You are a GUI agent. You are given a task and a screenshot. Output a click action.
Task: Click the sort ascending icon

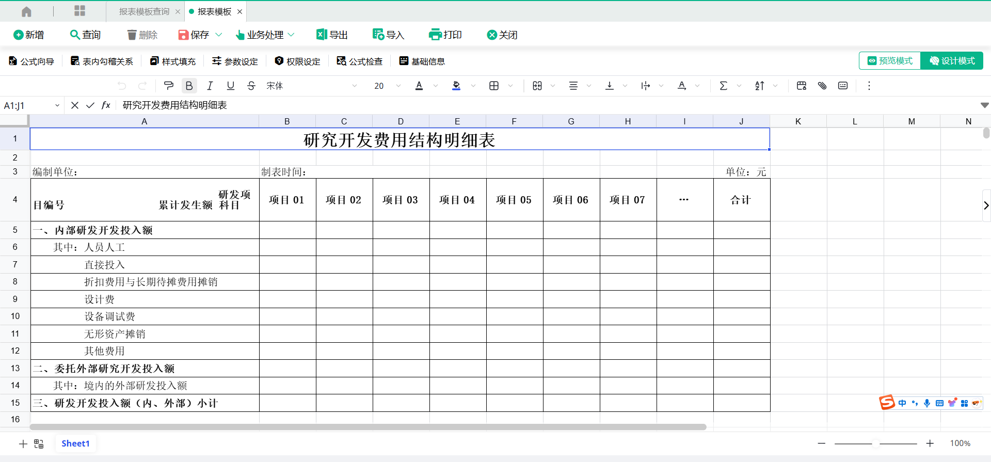click(759, 86)
